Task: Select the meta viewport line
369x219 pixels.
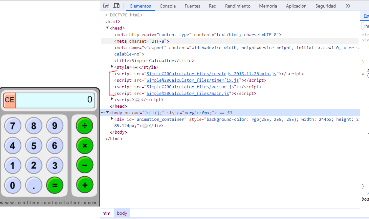Action: point(236,51)
